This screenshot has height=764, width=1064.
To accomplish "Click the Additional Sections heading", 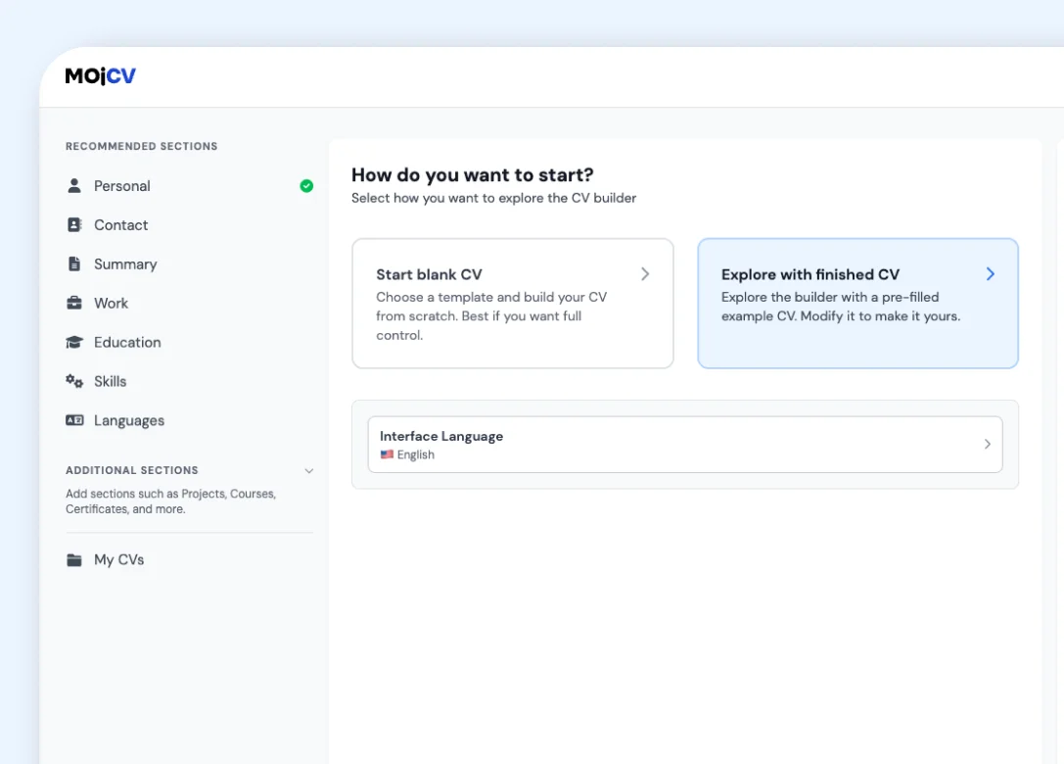I will pos(131,470).
